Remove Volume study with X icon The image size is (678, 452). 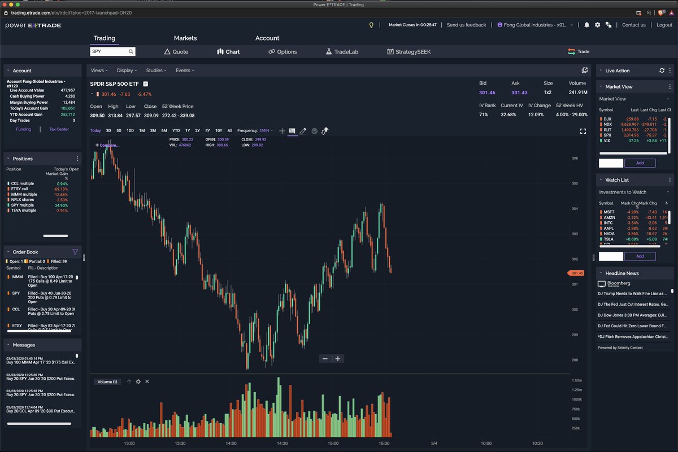[x=147, y=381]
